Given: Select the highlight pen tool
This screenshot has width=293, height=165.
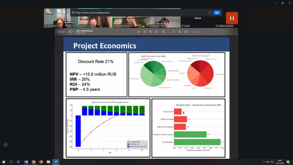Looking at the screenshot, I should (x=163, y=32).
